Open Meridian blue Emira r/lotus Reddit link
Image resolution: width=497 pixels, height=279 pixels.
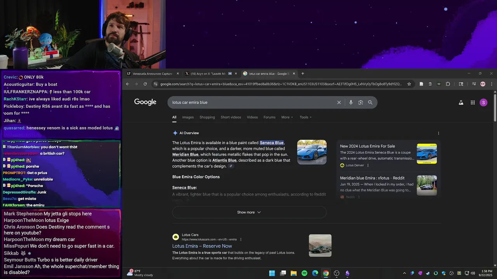click(x=372, y=178)
